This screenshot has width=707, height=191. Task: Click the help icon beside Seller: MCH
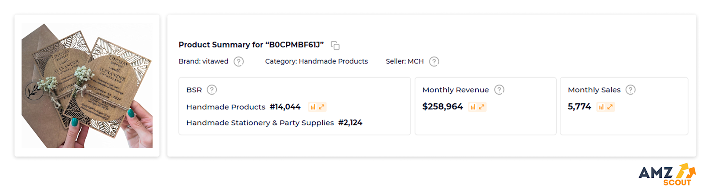click(434, 62)
